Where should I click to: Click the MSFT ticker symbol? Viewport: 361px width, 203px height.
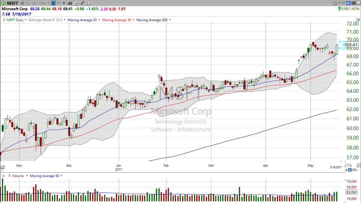click(x=13, y=3)
